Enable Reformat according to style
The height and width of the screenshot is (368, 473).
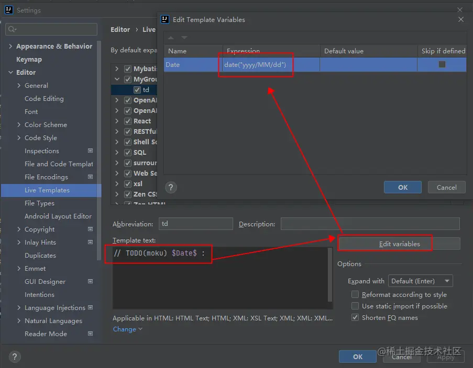pyautogui.click(x=355, y=294)
